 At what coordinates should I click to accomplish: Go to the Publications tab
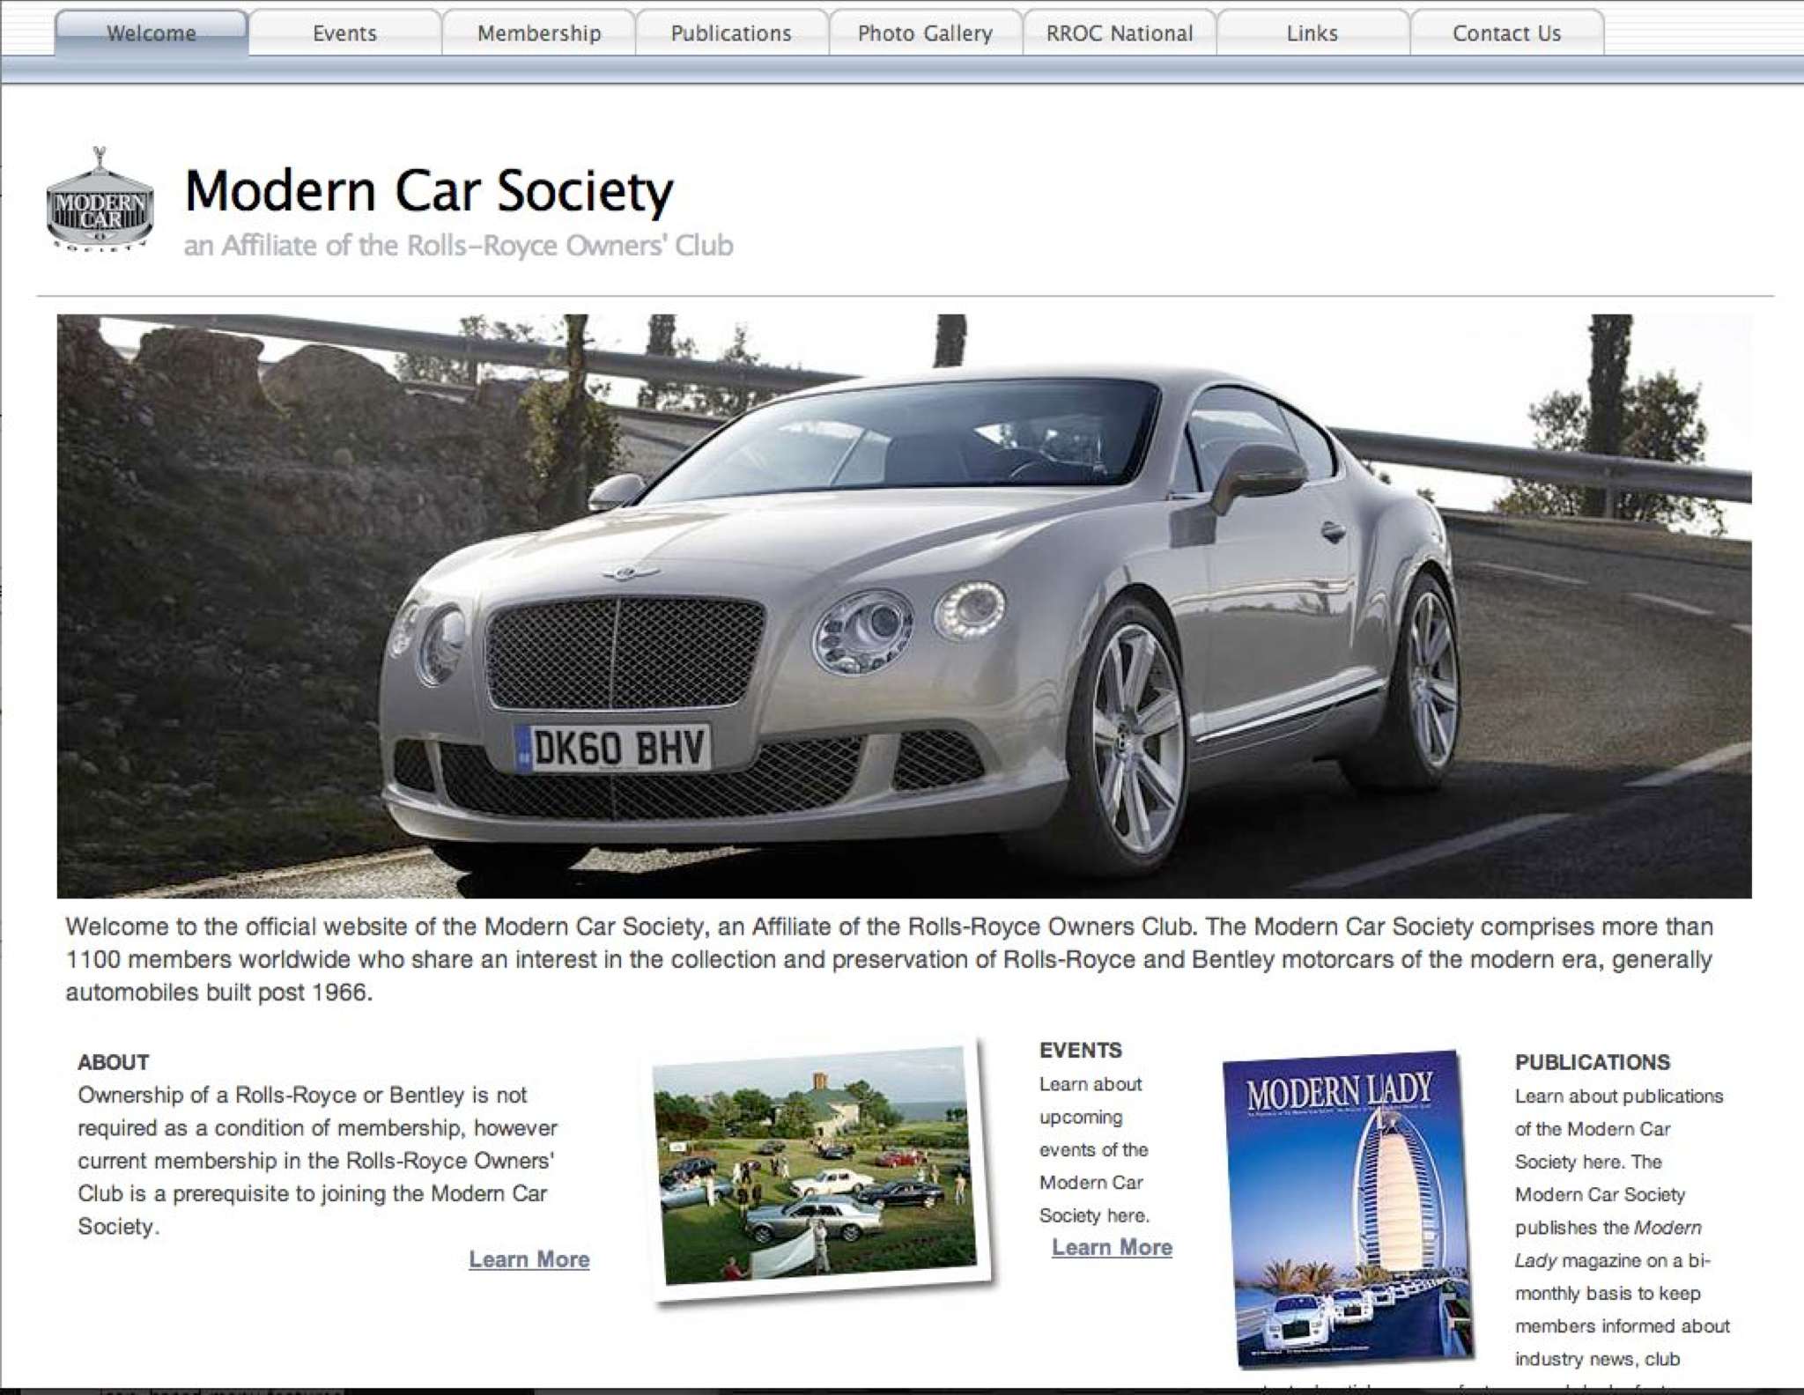[x=731, y=33]
